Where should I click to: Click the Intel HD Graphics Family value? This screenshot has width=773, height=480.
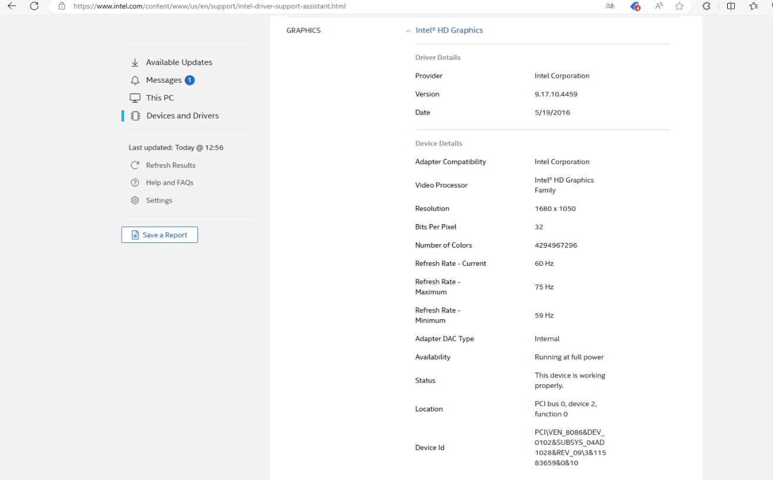pyautogui.click(x=564, y=185)
